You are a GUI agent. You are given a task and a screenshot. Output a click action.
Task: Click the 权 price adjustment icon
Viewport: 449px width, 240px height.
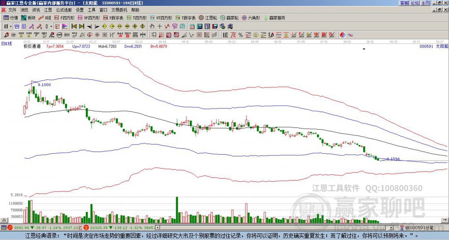[57, 27]
